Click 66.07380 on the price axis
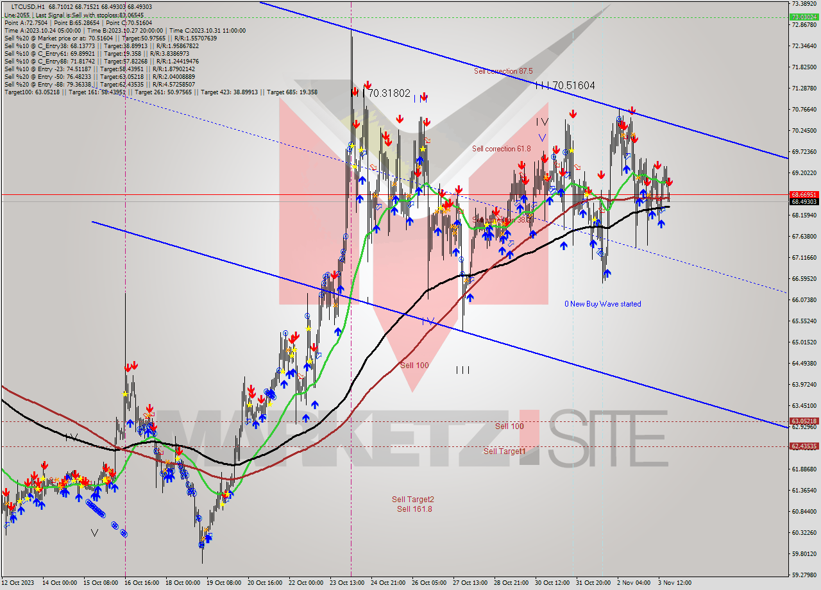This screenshot has width=821, height=590. tap(804, 300)
